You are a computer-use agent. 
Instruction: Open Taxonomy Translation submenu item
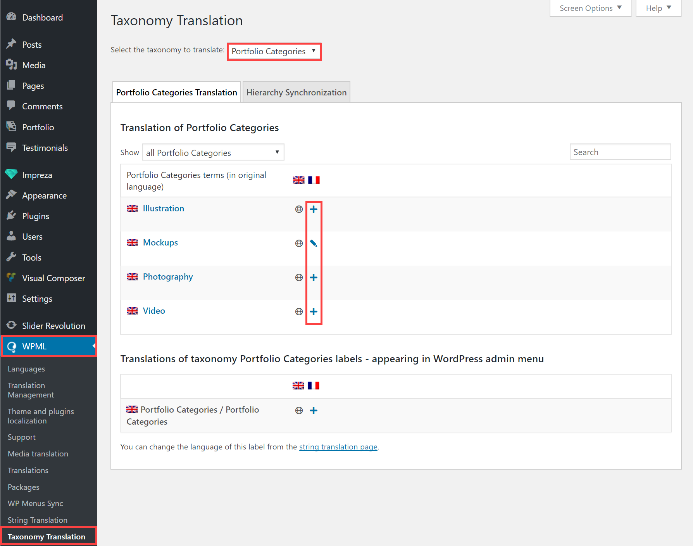pyautogui.click(x=47, y=537)
